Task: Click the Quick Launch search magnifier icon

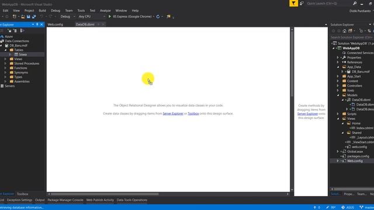Action: tap(355, 3)
